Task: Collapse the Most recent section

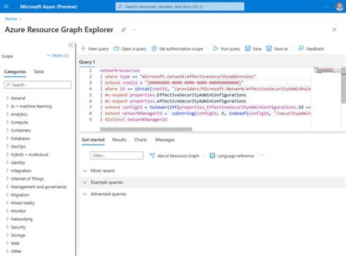Action: click(x=85, y=171)
